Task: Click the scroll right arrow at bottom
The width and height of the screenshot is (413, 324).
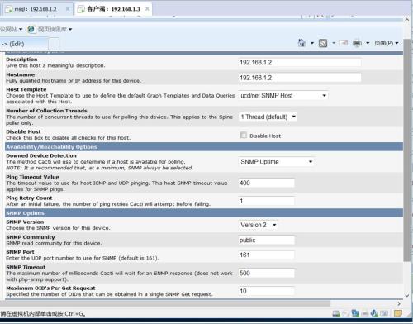Action: click(399, 303)
